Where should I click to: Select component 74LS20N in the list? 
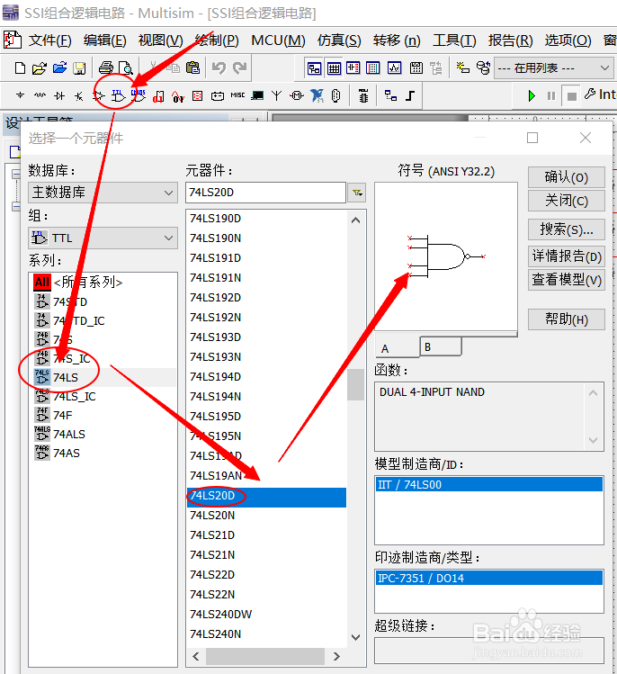click(266, 516)
